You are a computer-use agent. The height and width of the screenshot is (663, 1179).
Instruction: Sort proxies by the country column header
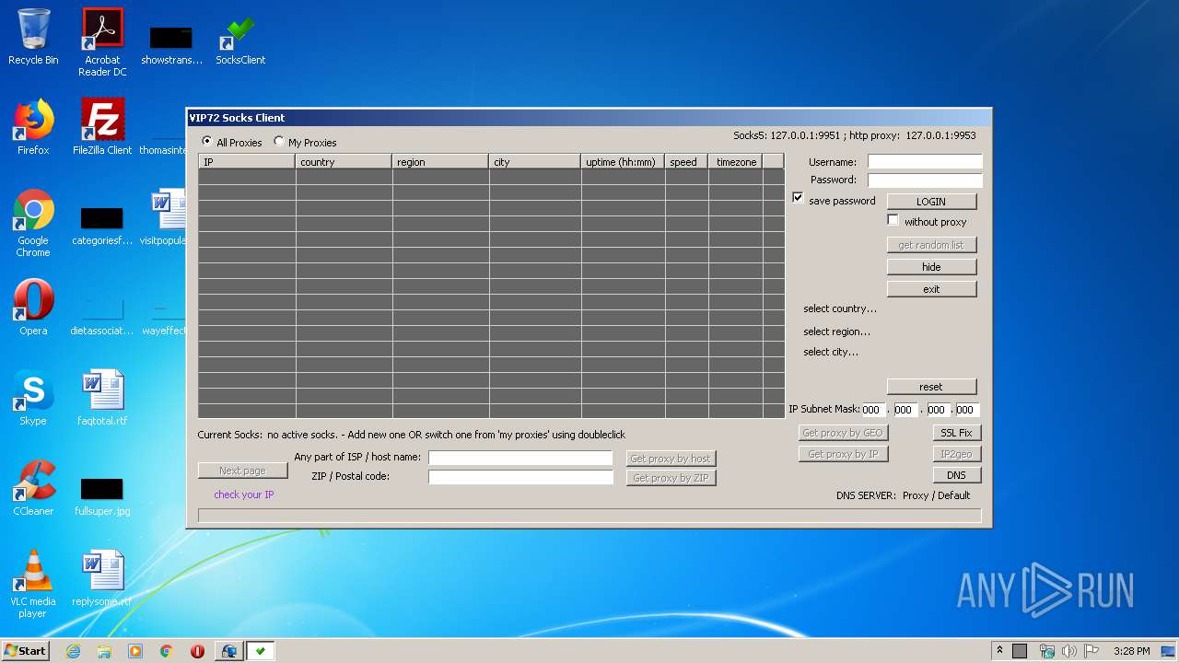pyautogui.click(x=344, y=162)
